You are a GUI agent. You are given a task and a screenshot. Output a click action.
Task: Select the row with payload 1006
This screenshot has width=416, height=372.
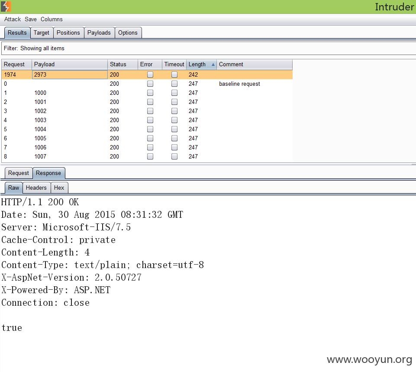click(147, 147)
